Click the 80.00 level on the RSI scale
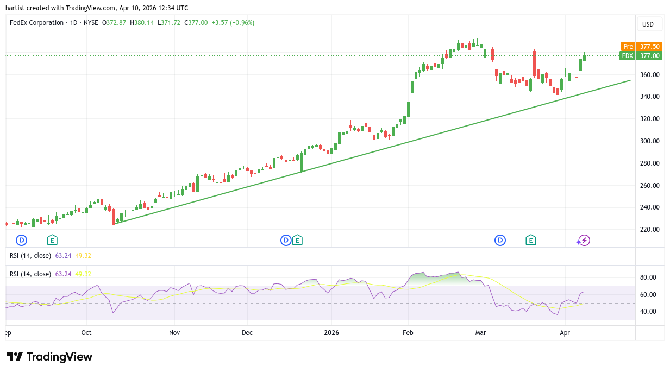 (x=648, y=277)
